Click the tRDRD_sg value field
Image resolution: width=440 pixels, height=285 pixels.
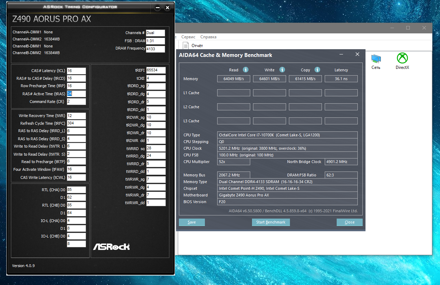tap(156, 86)
